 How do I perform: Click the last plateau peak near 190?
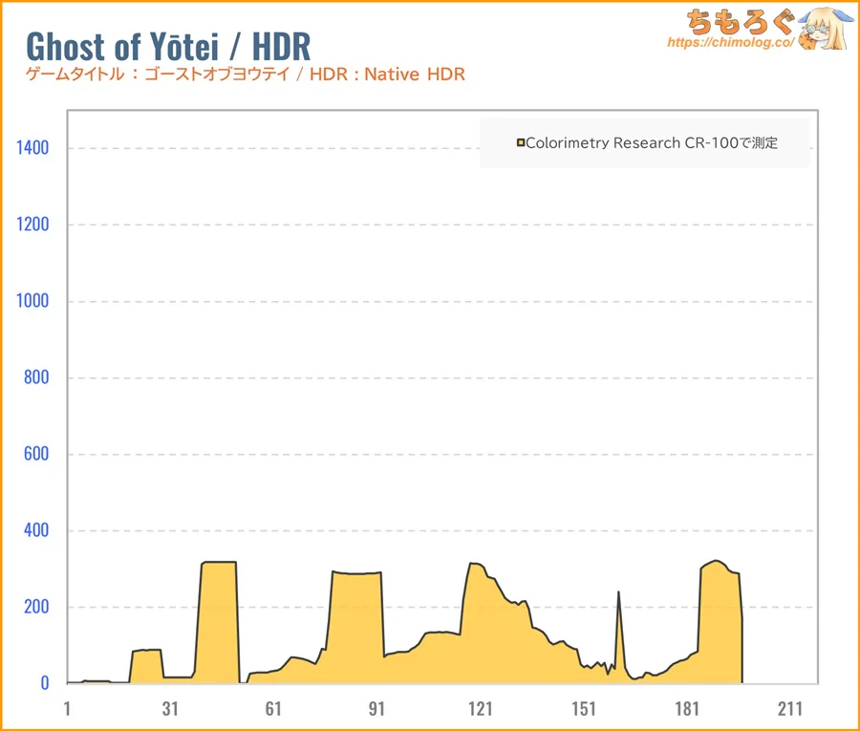[x=717, y=562]
